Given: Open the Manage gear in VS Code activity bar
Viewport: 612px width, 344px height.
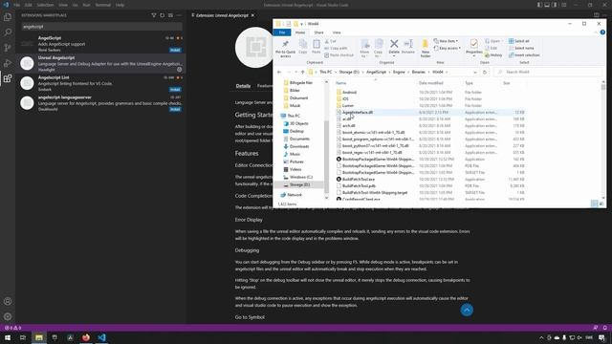Looking at the screenshot, I should 8,316.
